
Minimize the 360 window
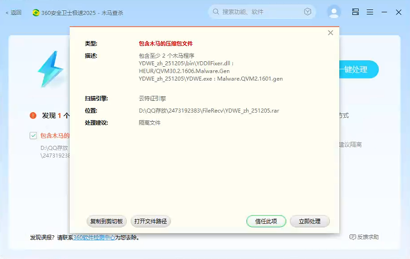(x=384, y=12)
